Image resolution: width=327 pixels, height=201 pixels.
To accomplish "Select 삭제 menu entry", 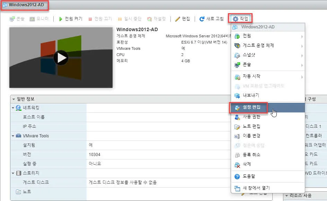I will point(268,164).
